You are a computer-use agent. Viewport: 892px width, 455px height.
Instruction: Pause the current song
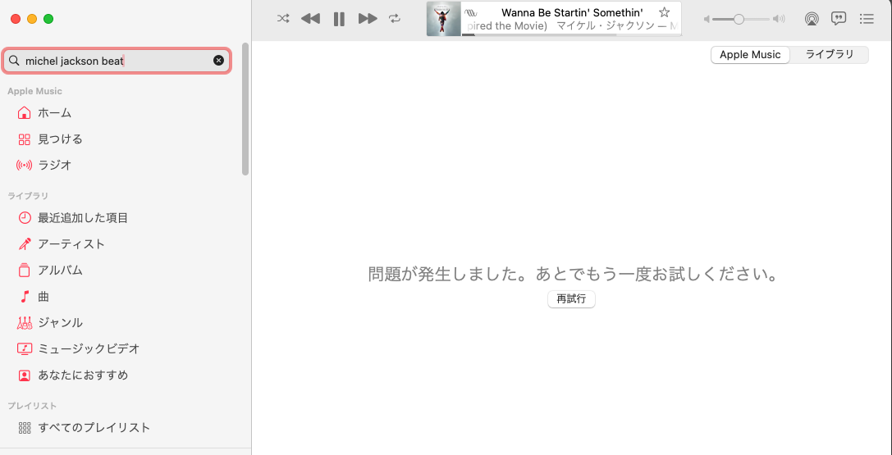(339, 19)
